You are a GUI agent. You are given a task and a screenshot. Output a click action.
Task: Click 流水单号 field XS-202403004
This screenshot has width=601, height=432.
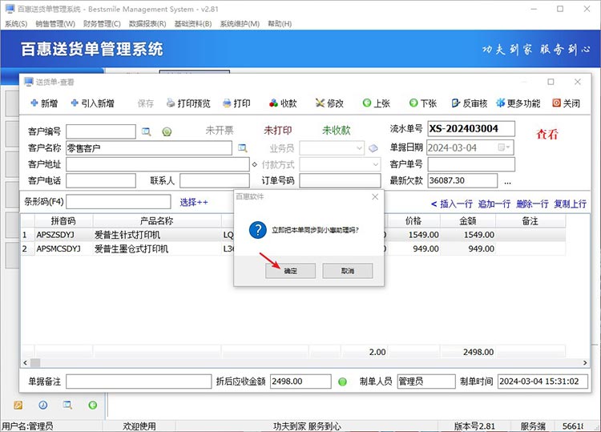[471, 129]
